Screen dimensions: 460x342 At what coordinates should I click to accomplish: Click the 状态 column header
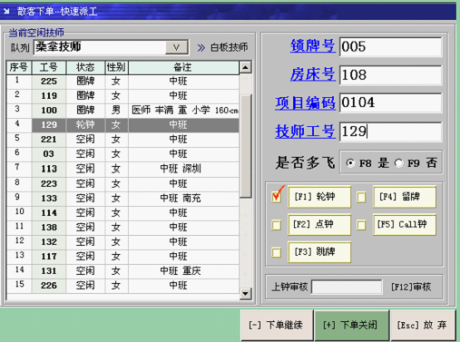(86, 67)
